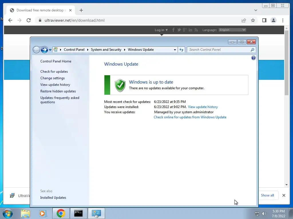Open address bar previous locations dropdown
Viewport: 293px width, 219px height.
click(175, 50)
